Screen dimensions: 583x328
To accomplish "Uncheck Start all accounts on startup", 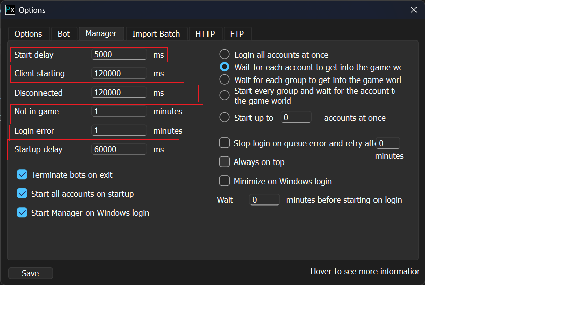I will coord(22,194).
